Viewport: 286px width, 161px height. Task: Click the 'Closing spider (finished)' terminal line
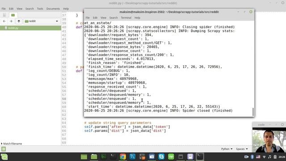tap(159, 27)
